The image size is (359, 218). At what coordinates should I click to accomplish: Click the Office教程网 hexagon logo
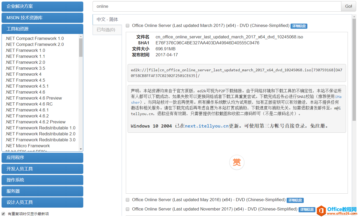tap(322, 210)
